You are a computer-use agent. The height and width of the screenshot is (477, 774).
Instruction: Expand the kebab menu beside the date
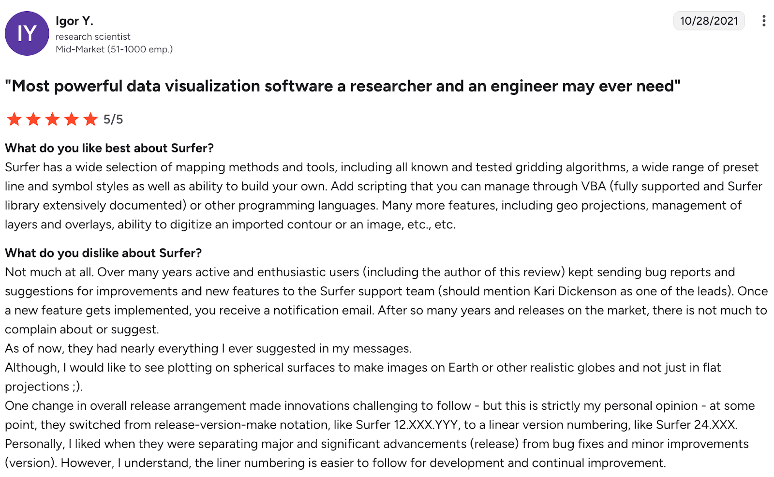click(763, 21)
